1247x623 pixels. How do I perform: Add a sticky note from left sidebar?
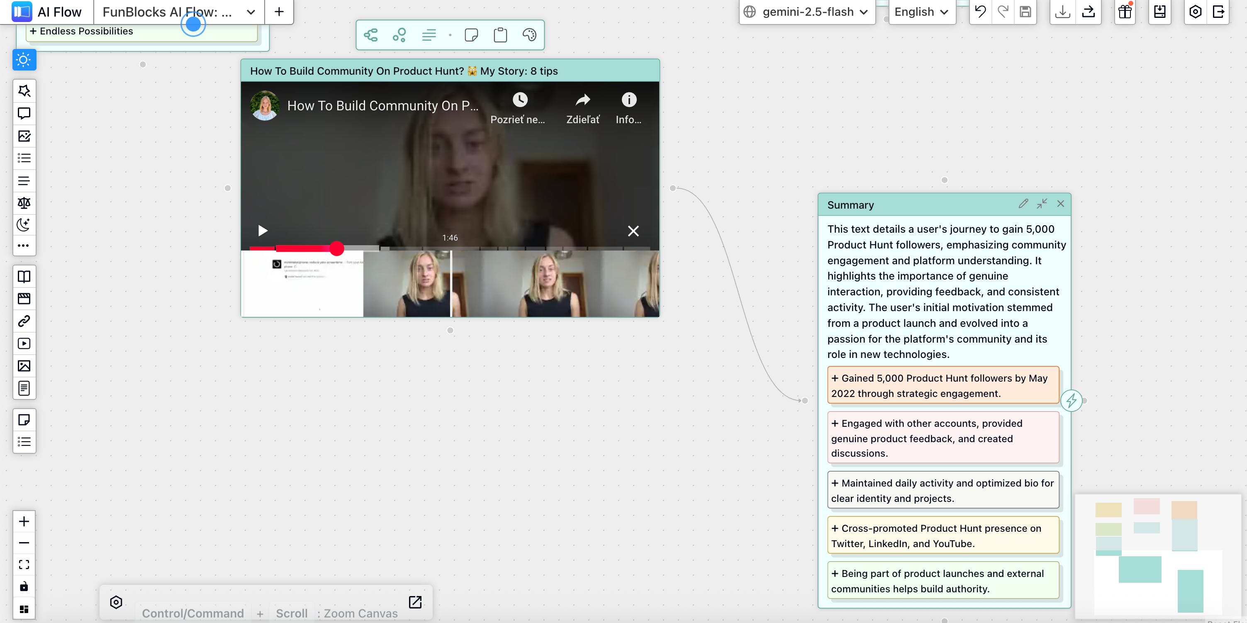click(24, 420)
